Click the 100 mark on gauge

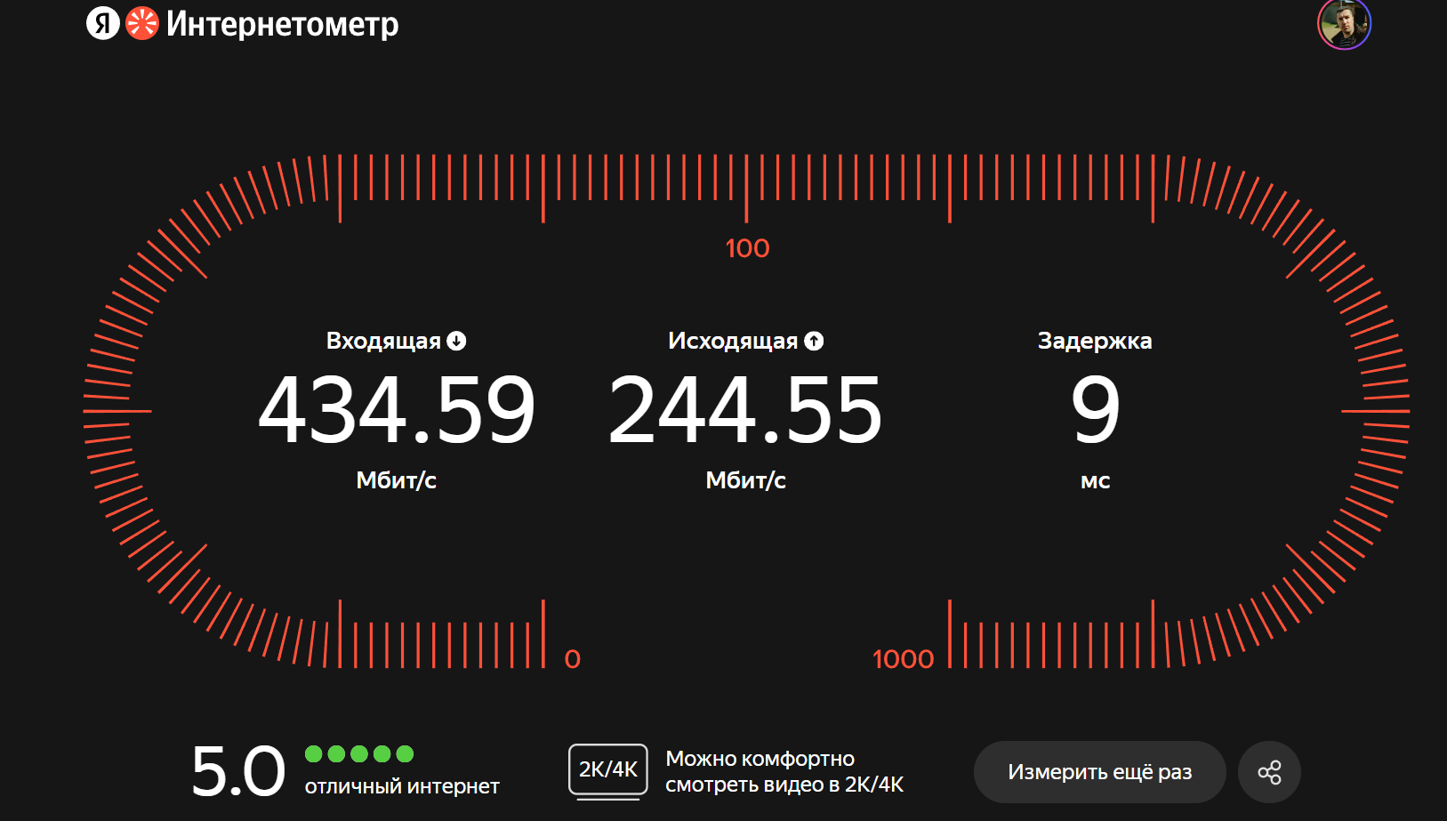747,248
